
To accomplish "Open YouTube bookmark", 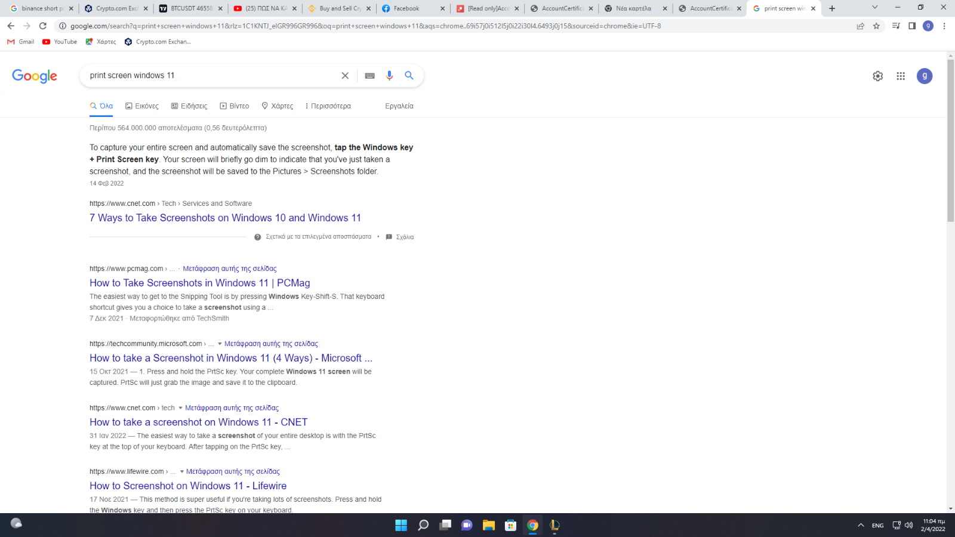I will coord(60,42).
